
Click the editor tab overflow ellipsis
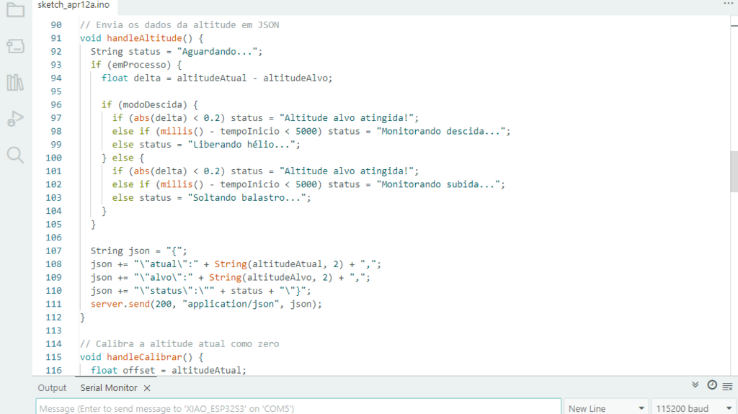pyautogui.click(x=727, y=4)
